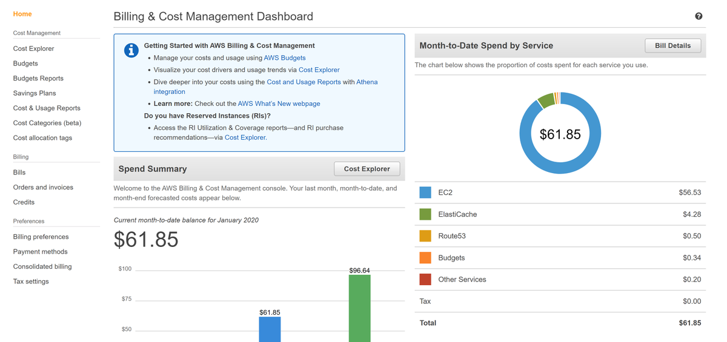727x342 pixels.
Task: Follow Cost Explorer link in usage trends line
Action: (x=319, y=70)
